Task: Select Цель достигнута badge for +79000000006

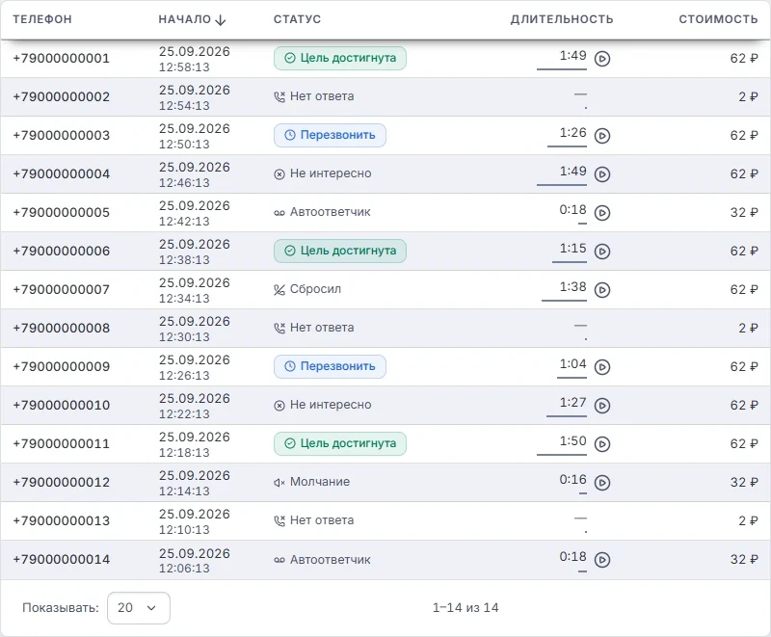Action: click(x=340, y=251)
